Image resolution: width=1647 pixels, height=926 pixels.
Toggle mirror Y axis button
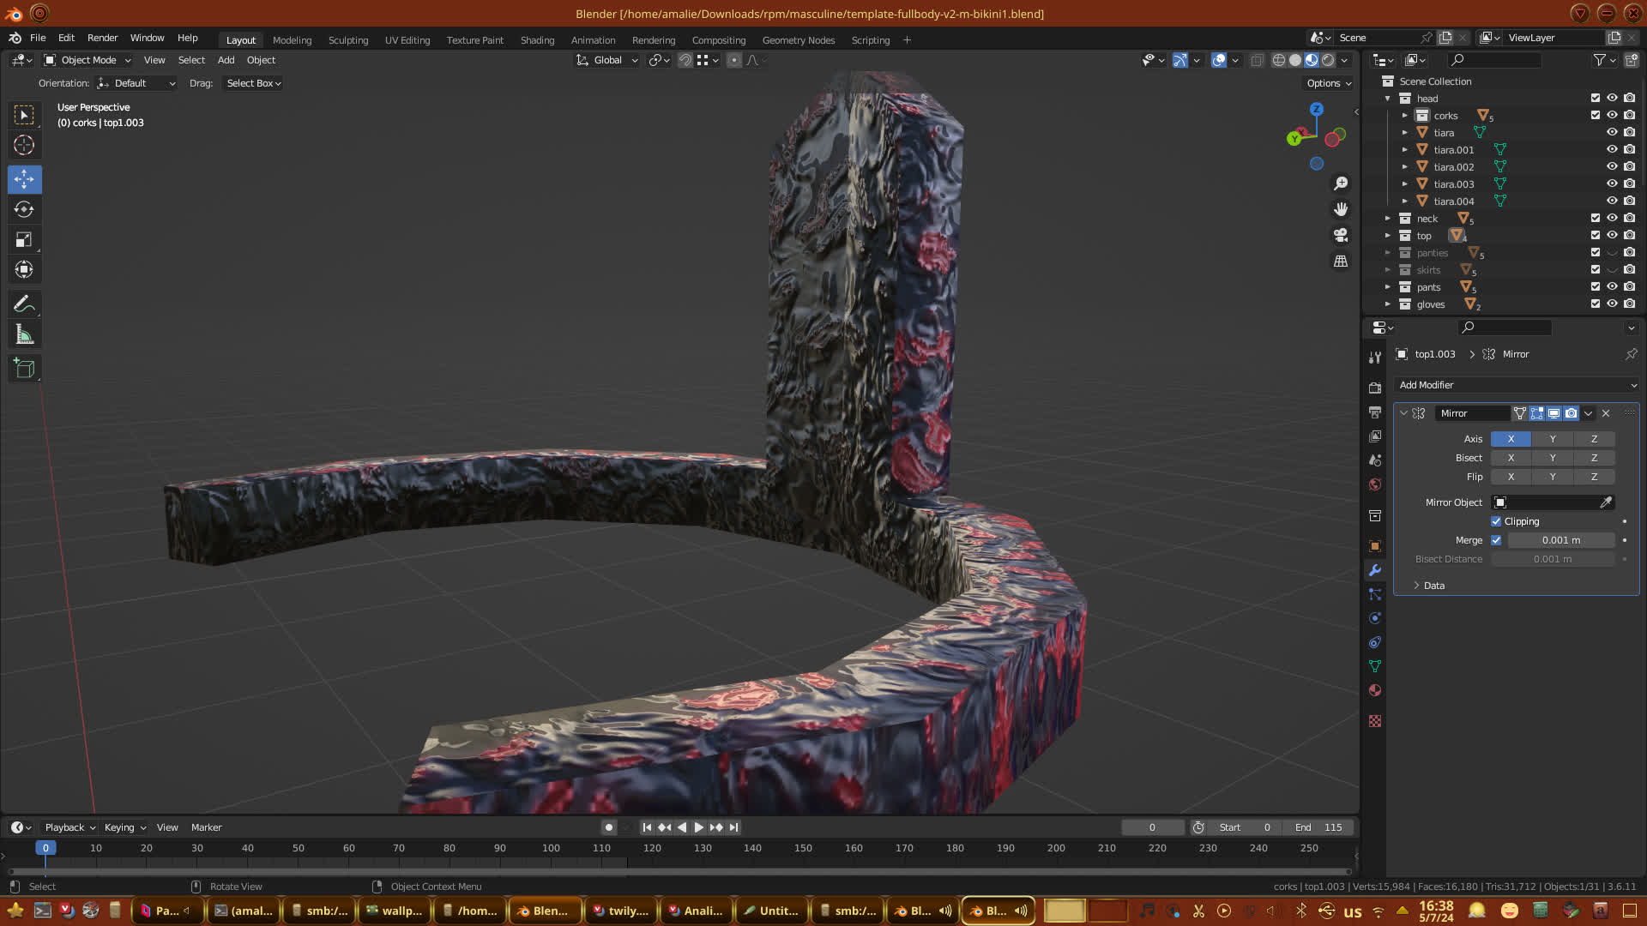[x=1552, y=439]
